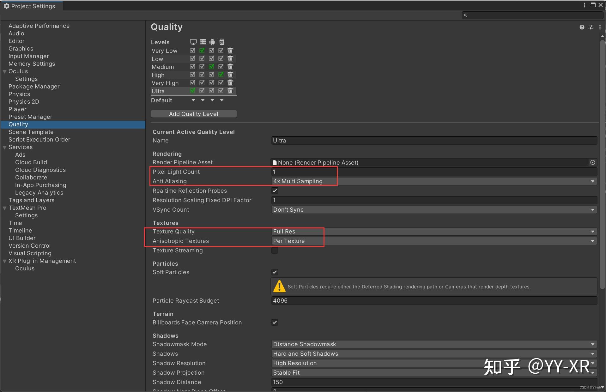
Task: Open the Quality page help via question mark icon
Action: click(582, 27)
